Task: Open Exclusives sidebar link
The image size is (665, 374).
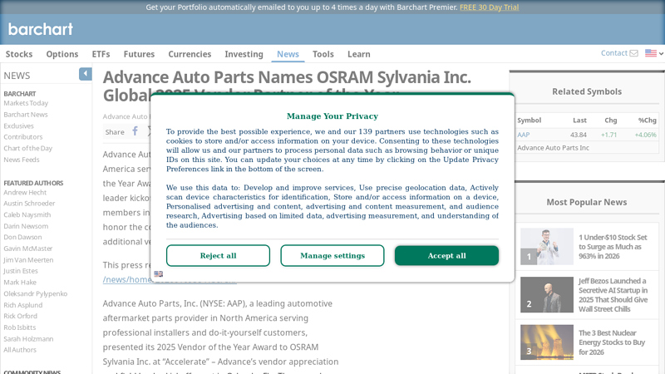Action: (x=18, y=126)
